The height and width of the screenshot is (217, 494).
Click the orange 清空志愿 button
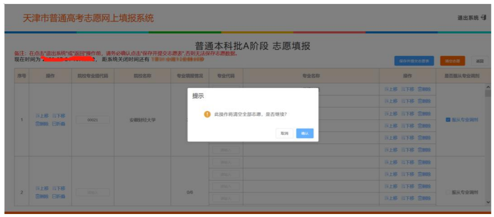coord(452,61)
